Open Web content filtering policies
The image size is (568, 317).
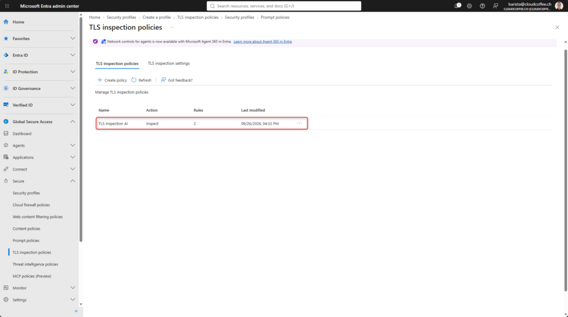pos(38,217)
